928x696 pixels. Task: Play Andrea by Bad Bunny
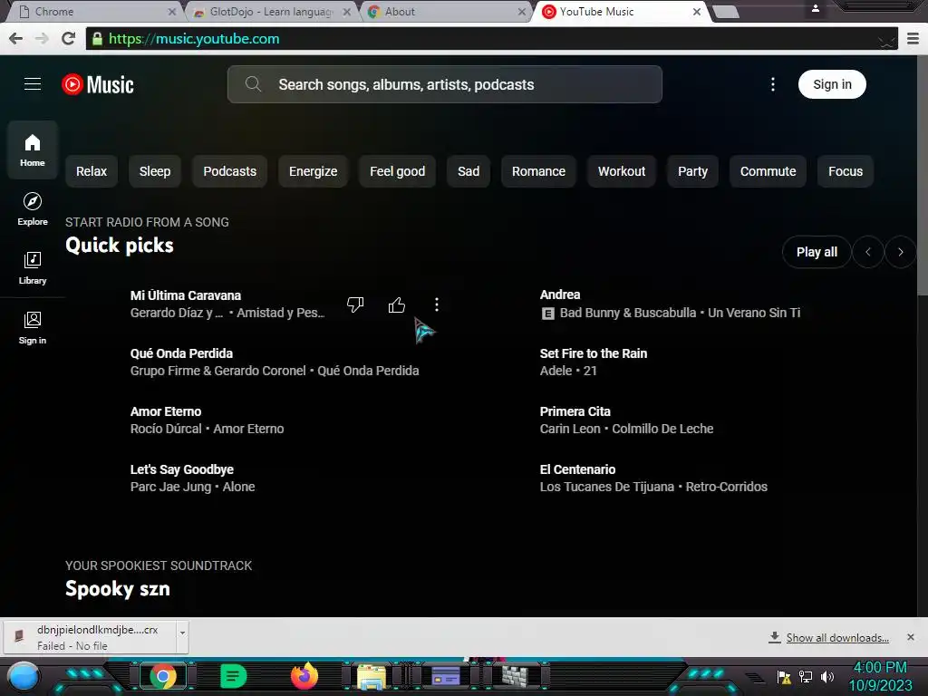(x=560, y=295)
